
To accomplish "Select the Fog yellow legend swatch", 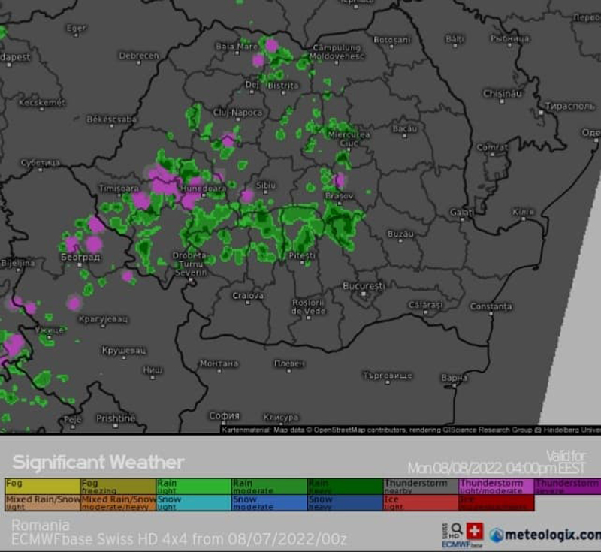I will click(43, 487).
